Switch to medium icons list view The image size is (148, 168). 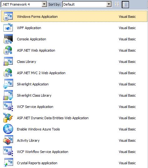coord(125,4)
